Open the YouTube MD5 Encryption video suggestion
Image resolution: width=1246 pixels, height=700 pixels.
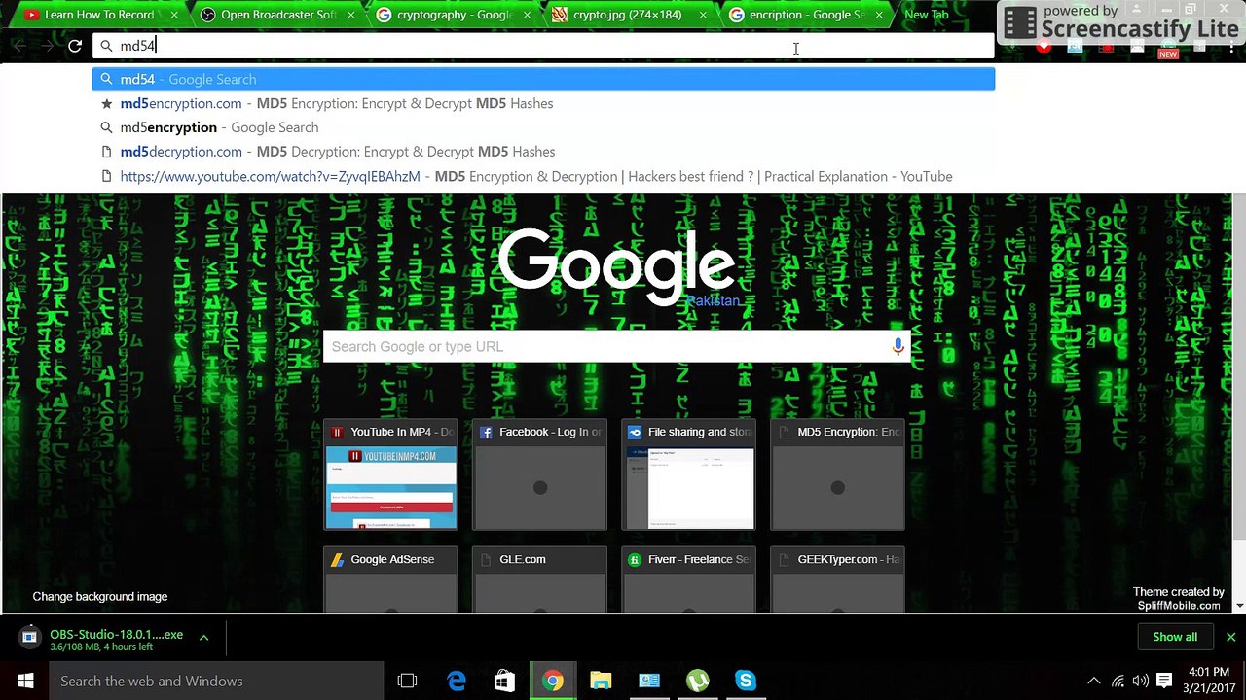[x=543, y=176]
